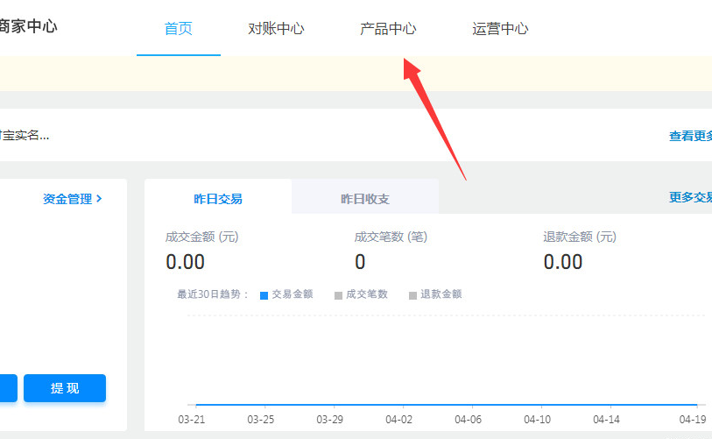Click the 04-10 axis date
The image size is (712, 439).
click(x=537, y=420)
